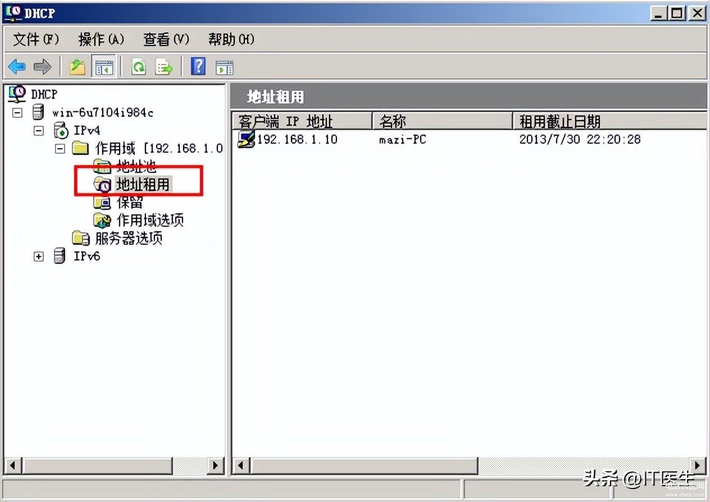Open the blue Help question mark icon
710x502 pixels.
pos(198,66)
